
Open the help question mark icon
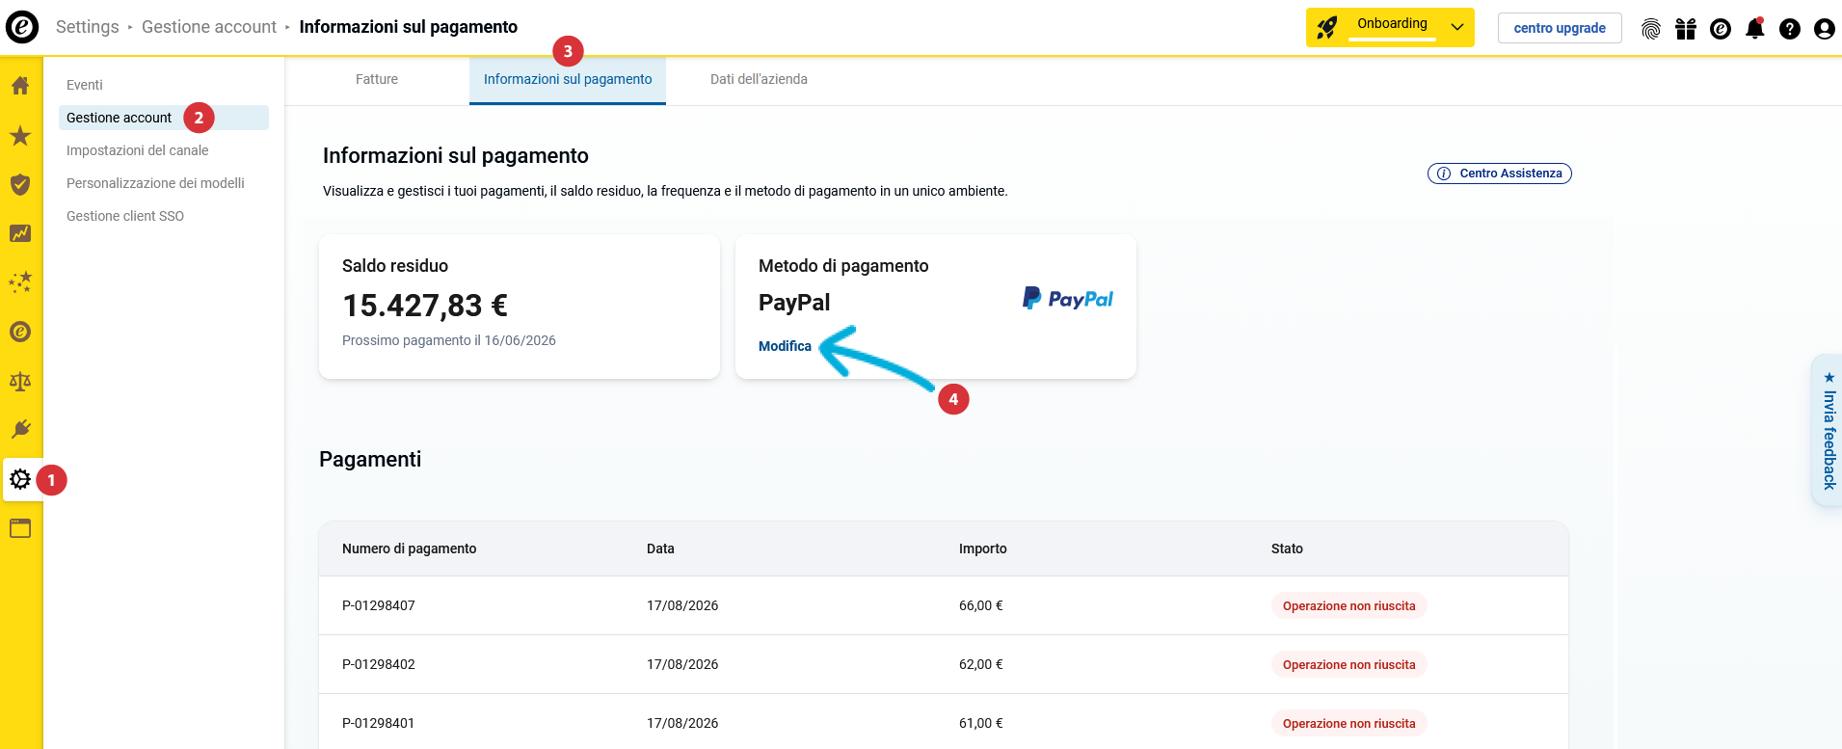coord(1790,29)
